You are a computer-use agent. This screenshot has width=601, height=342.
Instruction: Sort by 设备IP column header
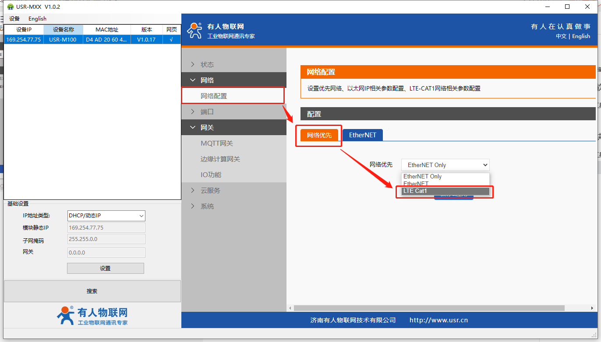(x=24, y=30)
